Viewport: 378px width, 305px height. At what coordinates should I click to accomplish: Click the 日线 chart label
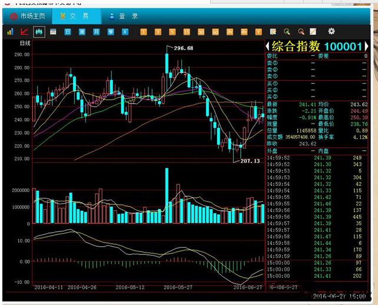coord(25,43)
